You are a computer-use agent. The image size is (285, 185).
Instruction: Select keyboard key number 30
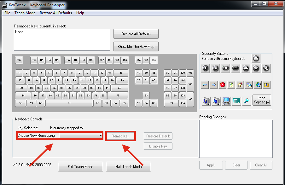pyautogui.click(x=21, y=88)
